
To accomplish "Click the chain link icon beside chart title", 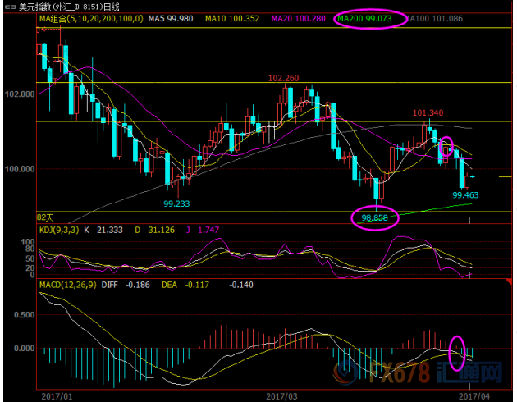I will point(11,7).
